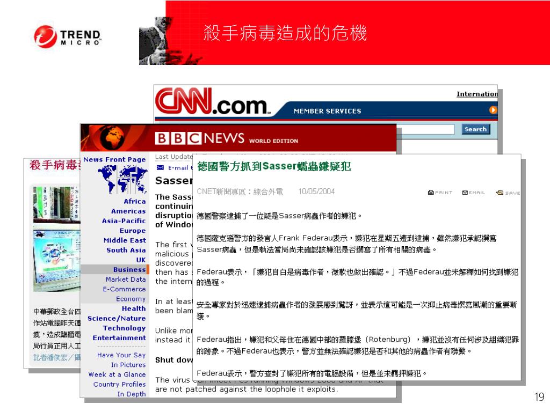Click the BBC world map image
The height and width of the screenshot is (412, 550).
point(122,179)
